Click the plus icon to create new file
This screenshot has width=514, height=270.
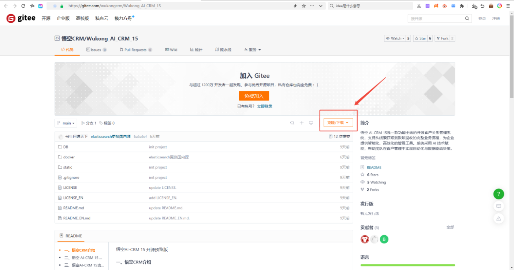click(301, 123)
